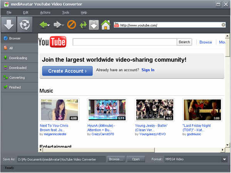231x173 pixels.
Task: Click the Create Account button
Action: [x=67, y=71]
